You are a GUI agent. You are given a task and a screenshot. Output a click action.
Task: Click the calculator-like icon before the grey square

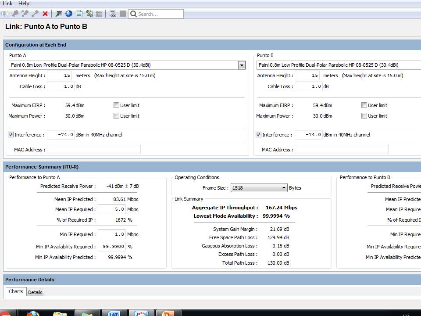(x=113, y=14)
